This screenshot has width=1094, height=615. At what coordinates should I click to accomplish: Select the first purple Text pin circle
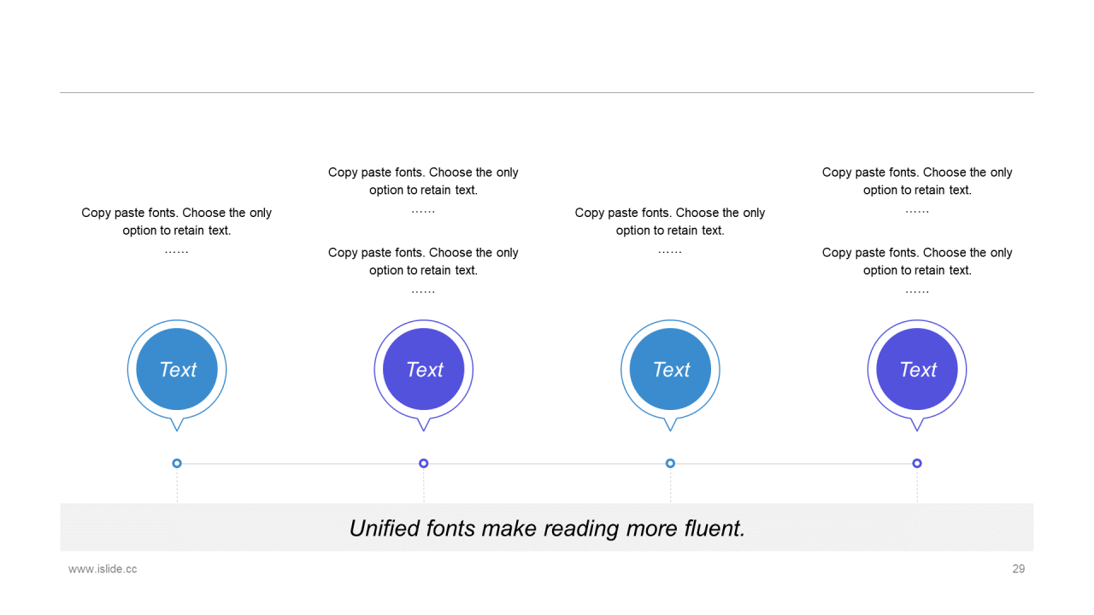pyautogui.click(x=424, y=369)
